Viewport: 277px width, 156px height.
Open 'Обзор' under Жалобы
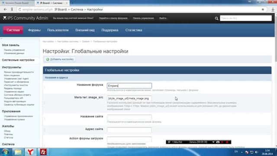[7, 131]
